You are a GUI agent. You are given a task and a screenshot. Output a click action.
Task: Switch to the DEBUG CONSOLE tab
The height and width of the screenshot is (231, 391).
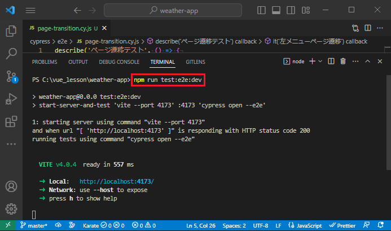[119, 62]
